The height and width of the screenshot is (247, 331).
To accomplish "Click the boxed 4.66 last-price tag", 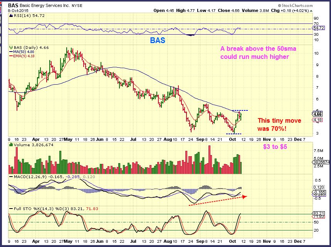I will 318,114.
